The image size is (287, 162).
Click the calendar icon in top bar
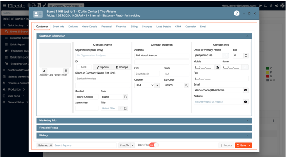pyautogui.click(x=29, y=5)
